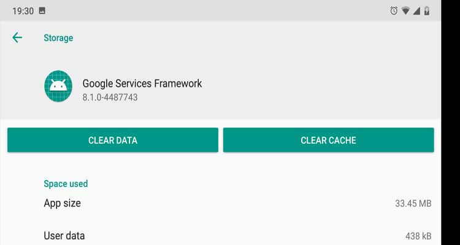Screen dimensions: 460x245
Task: Tap the 438 kB user data value
Action: click(418, 236)
